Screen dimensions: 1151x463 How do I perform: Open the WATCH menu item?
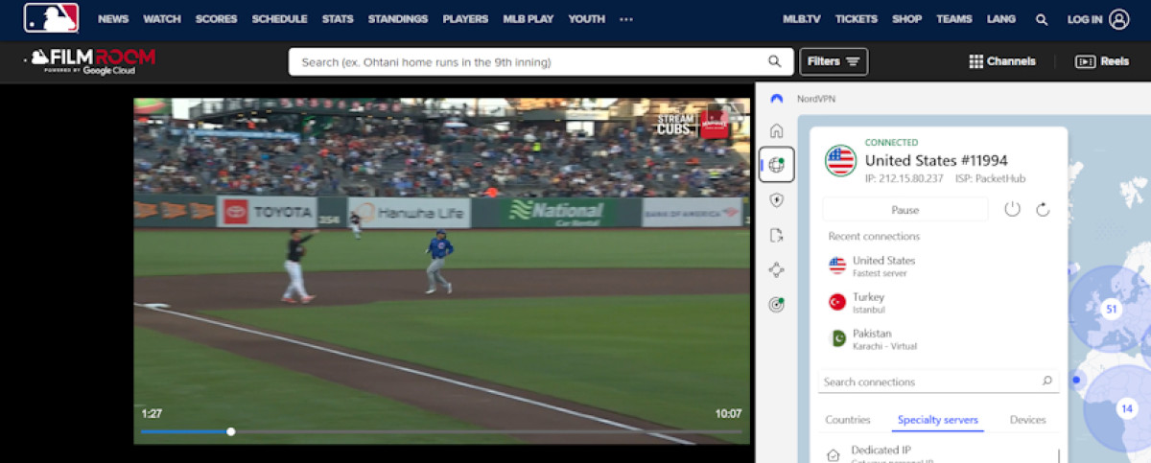(x=162, y=19)
